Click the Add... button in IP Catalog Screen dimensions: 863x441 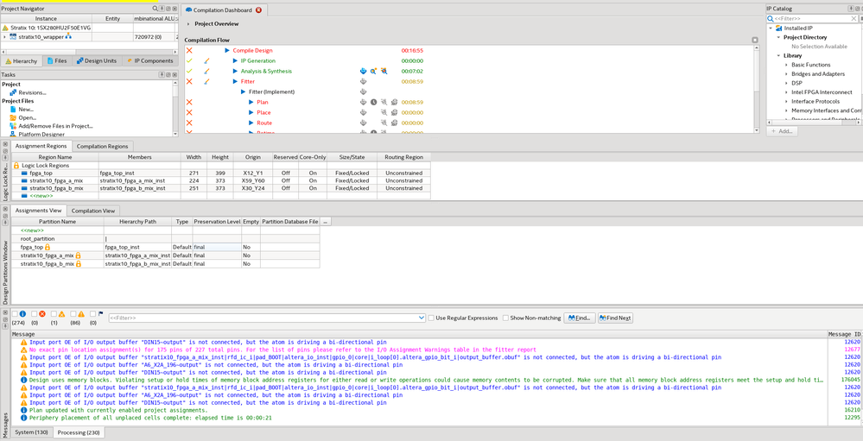tap(782, 131)
